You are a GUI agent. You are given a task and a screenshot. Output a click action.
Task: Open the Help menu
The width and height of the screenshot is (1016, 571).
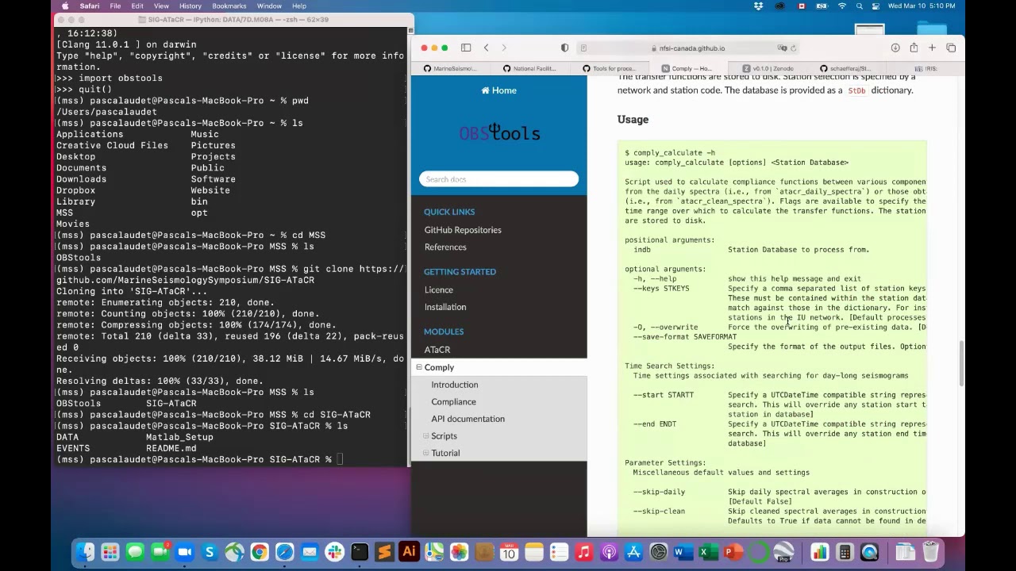click(299, 6)
